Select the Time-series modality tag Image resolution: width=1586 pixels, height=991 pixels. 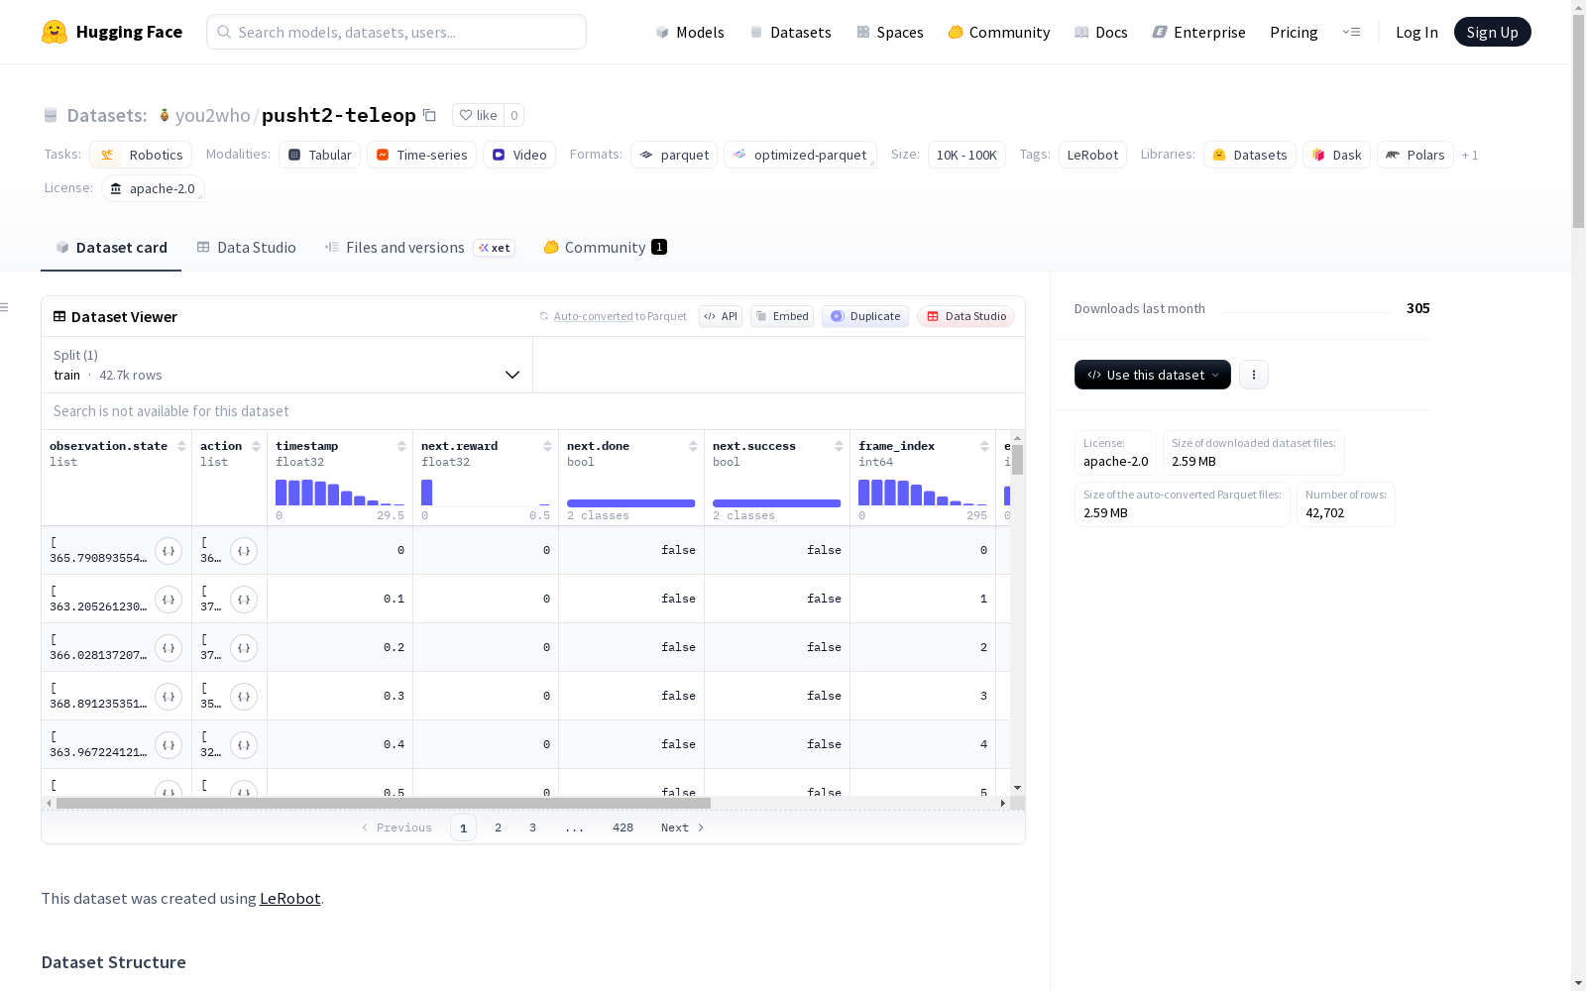tap(421, 155)
